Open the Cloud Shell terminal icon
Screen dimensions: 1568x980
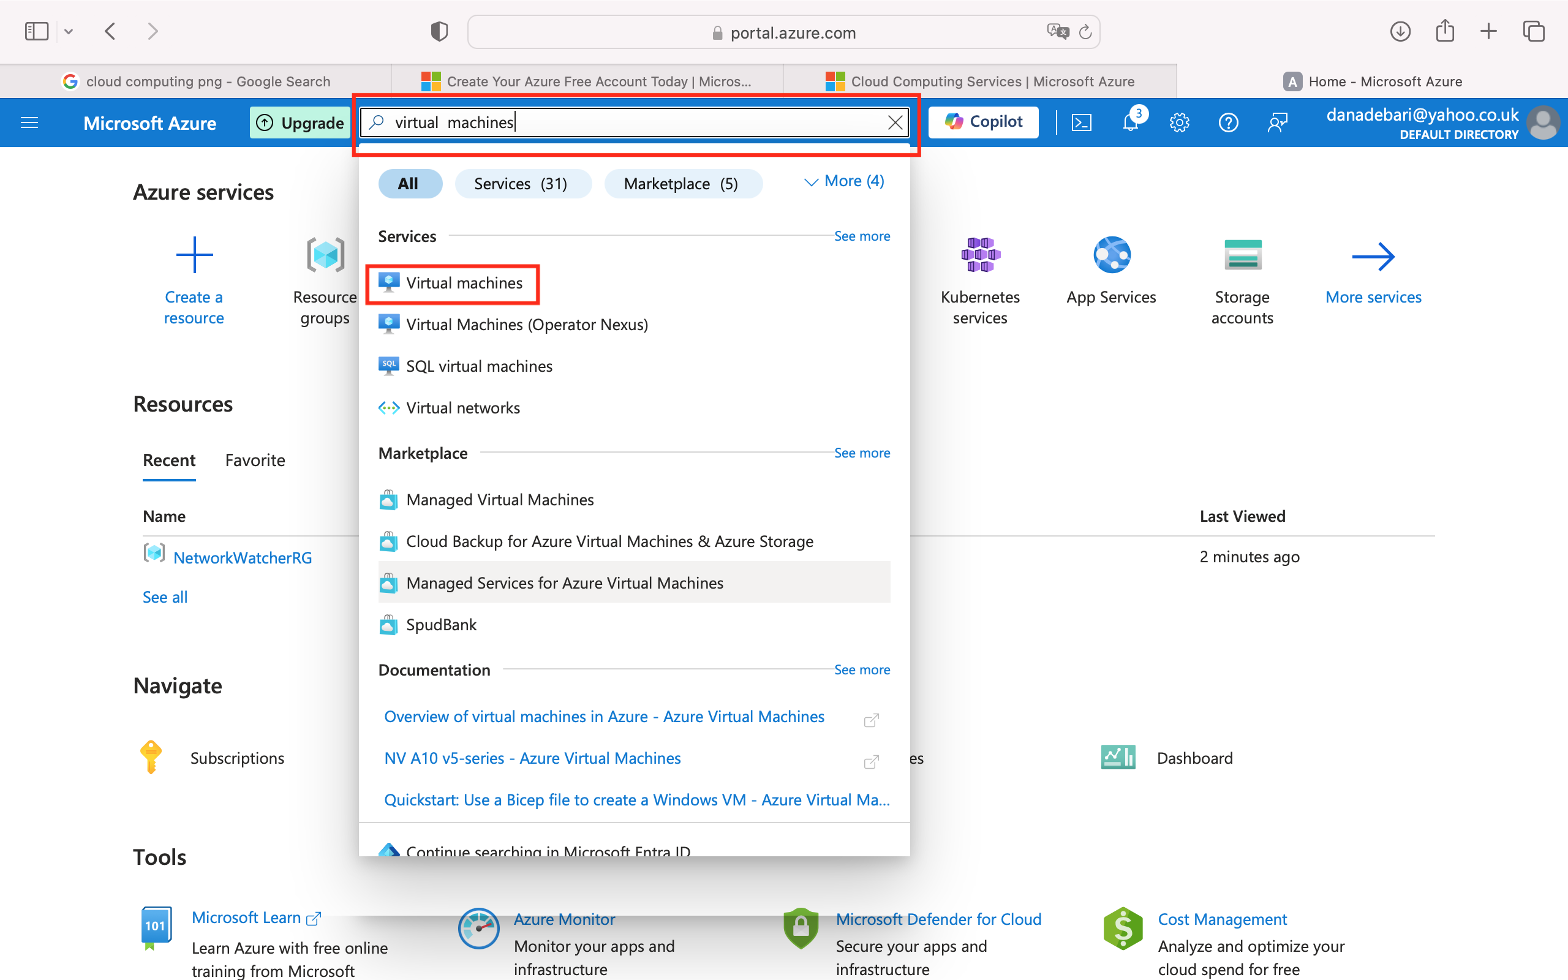coord(1082,123)
